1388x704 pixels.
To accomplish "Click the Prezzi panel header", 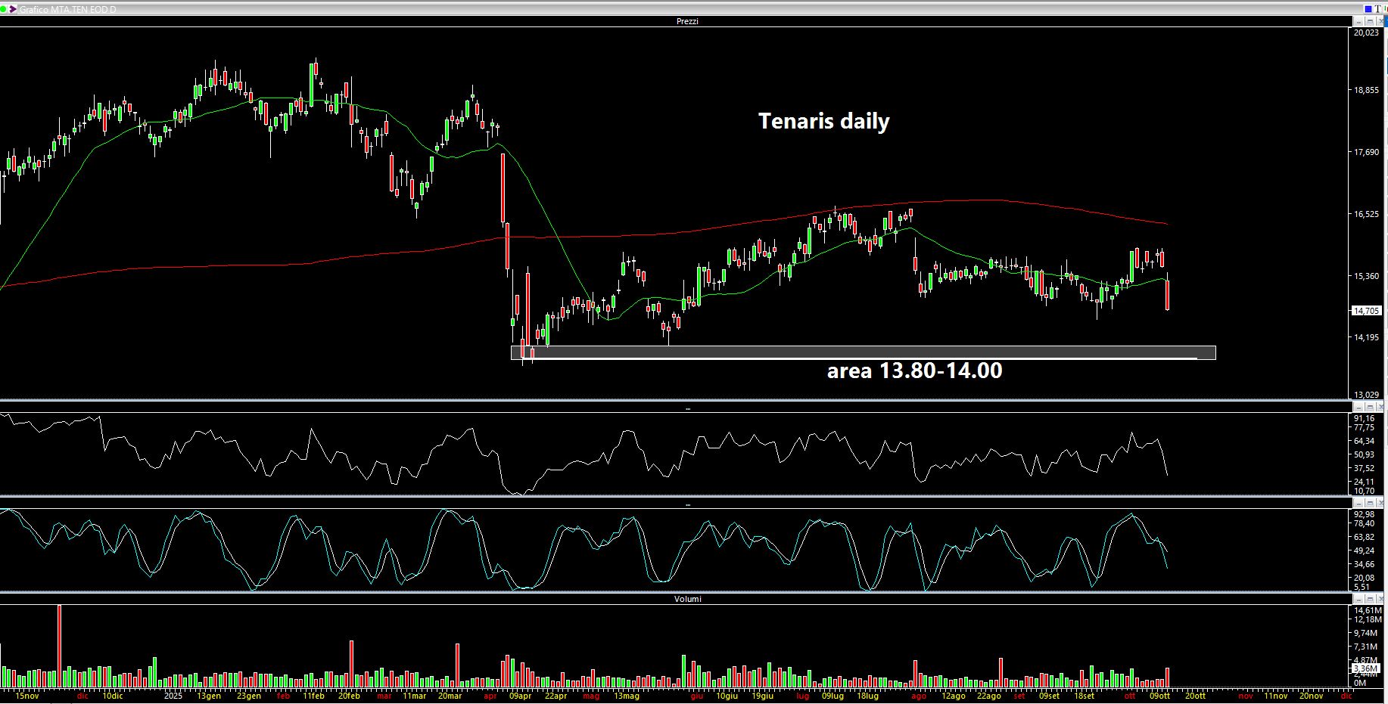I will tap(687, 21).
